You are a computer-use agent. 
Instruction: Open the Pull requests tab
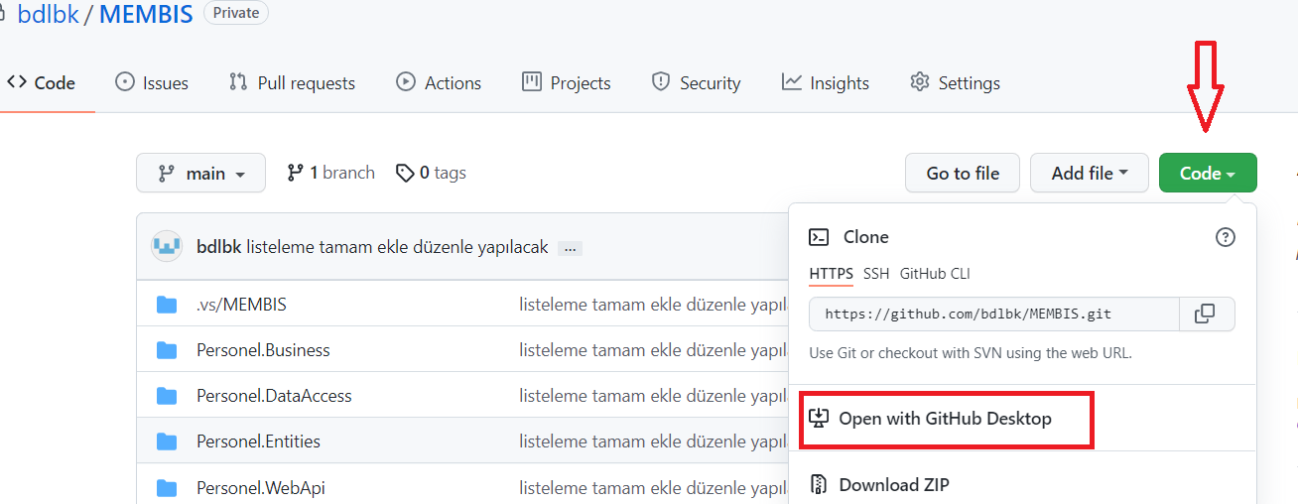[x=292, y=83]
